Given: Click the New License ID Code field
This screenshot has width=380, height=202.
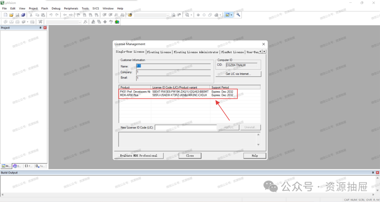Looking at the screenshot, I should (x=186, y=127).
